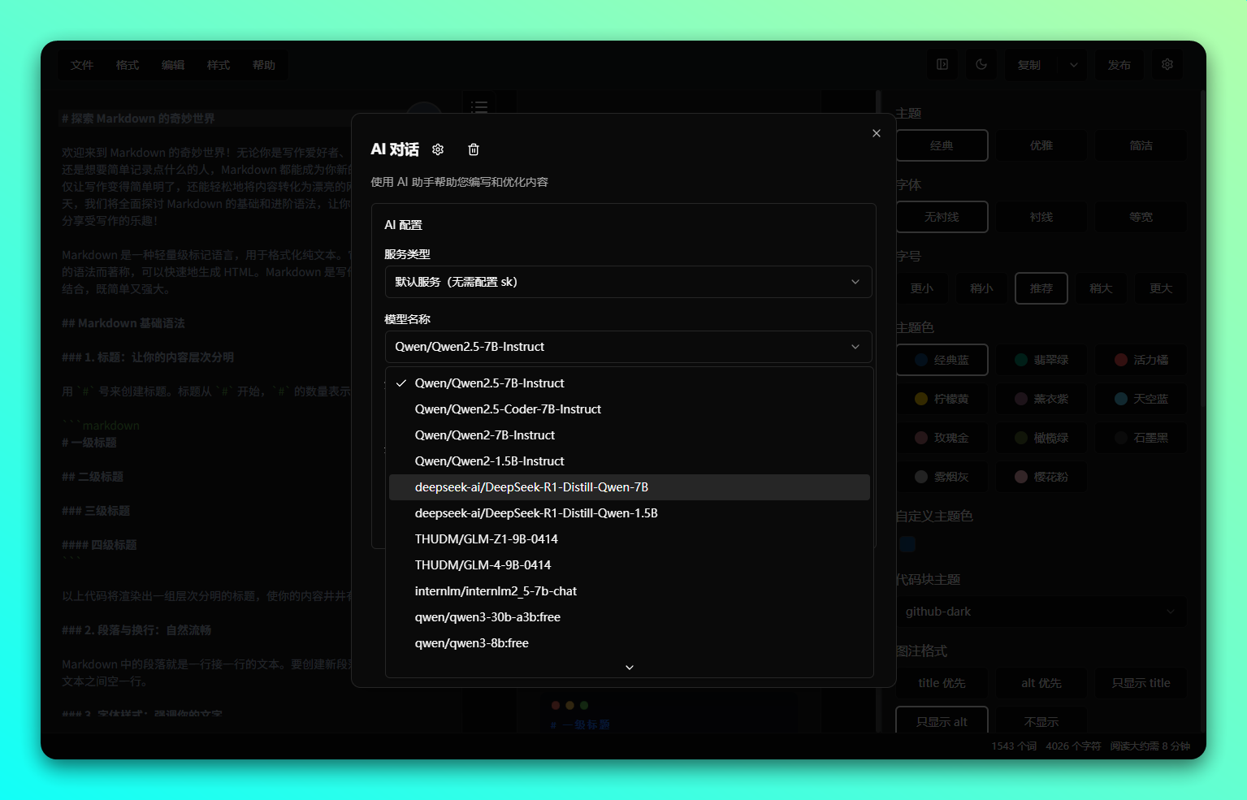Set font size to 稍小

point(981,288)
